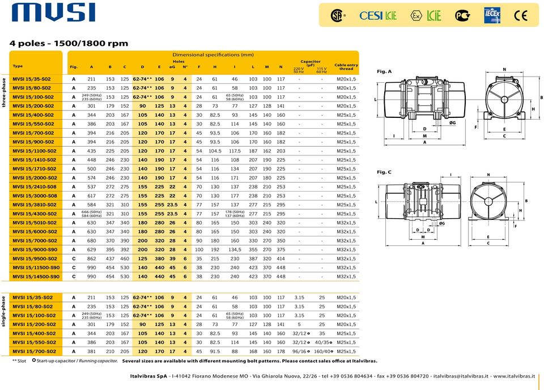Click the Fig. A side-view motor drawing

coord(424,99)
